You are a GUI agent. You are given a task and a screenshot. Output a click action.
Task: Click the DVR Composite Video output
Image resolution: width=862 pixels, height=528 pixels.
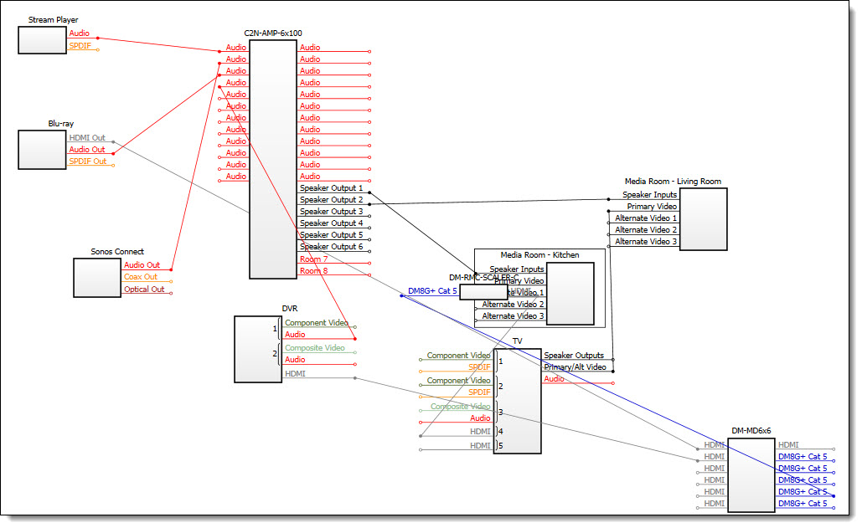[x=314, y=347]
